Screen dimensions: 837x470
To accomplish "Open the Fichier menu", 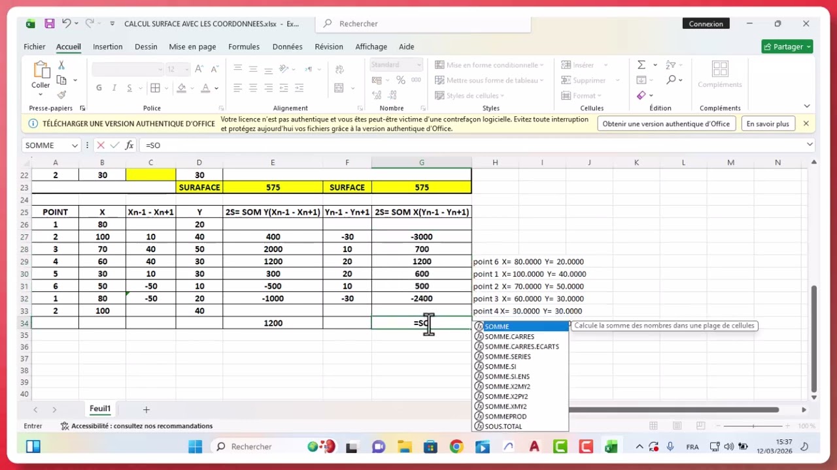I will click(x=35, y=46).
